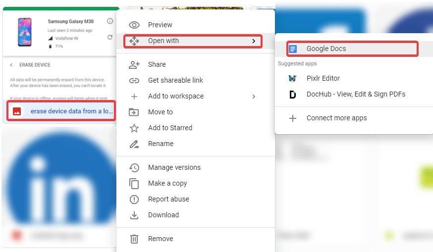
Task: Click the Rename pencil icon
Action: point(134,144)
